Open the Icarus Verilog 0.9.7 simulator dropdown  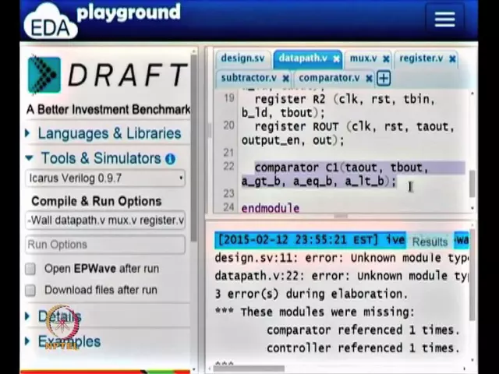point(105,178)
